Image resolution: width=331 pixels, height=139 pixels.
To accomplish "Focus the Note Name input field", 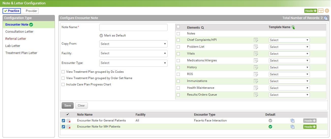I will pos(133,27).
